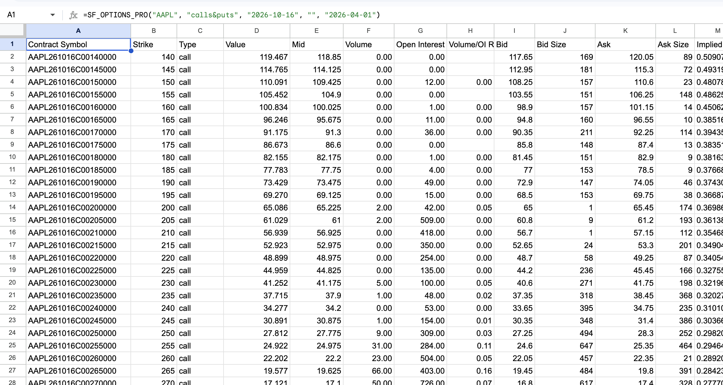Click Open Interest cell 509.00
This screenshot has height=385, width=723.
[x=420, y=220]
